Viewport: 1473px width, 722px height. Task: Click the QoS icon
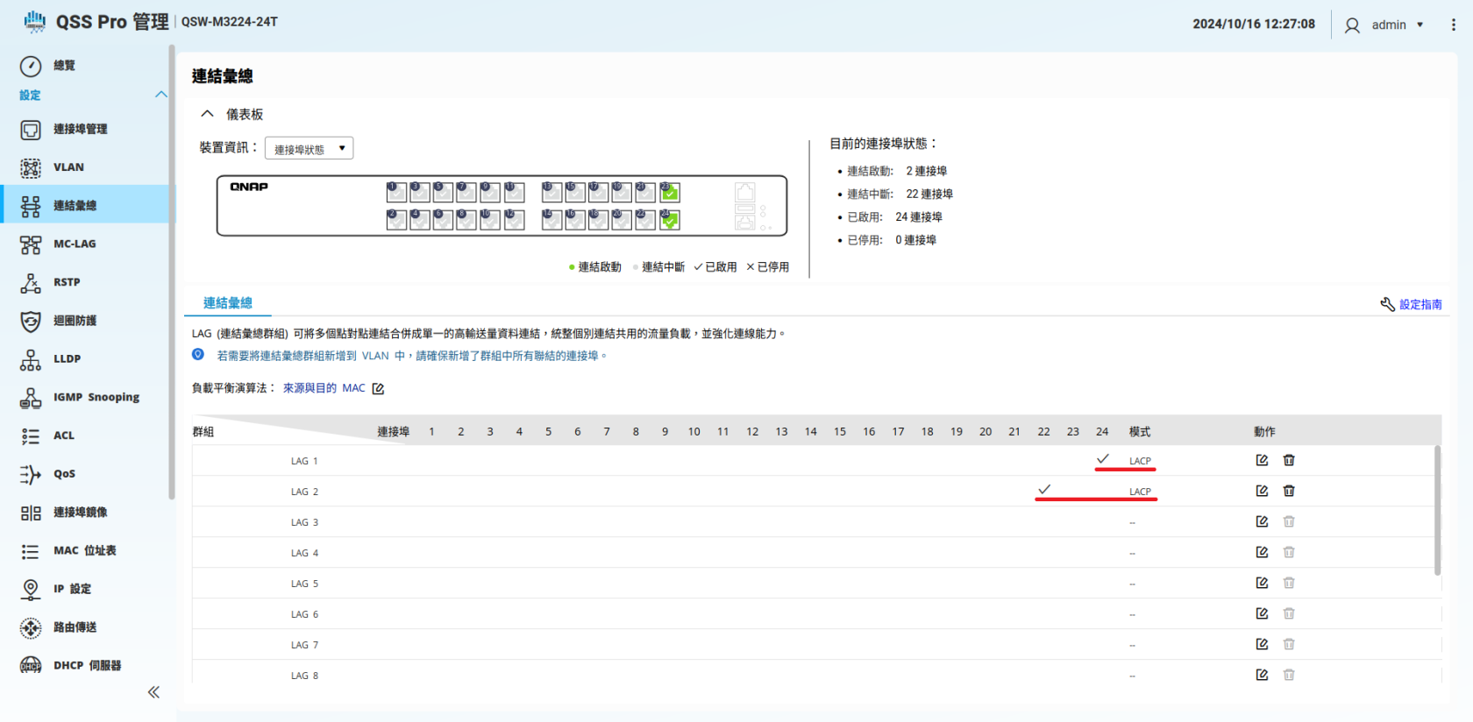pyautogui.click(x=31, y=474)
